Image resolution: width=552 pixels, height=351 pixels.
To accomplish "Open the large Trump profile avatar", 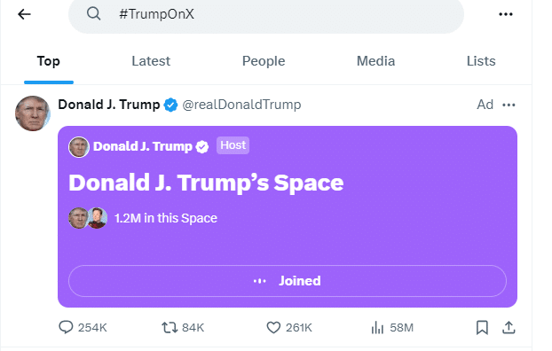I will (32, 113).
